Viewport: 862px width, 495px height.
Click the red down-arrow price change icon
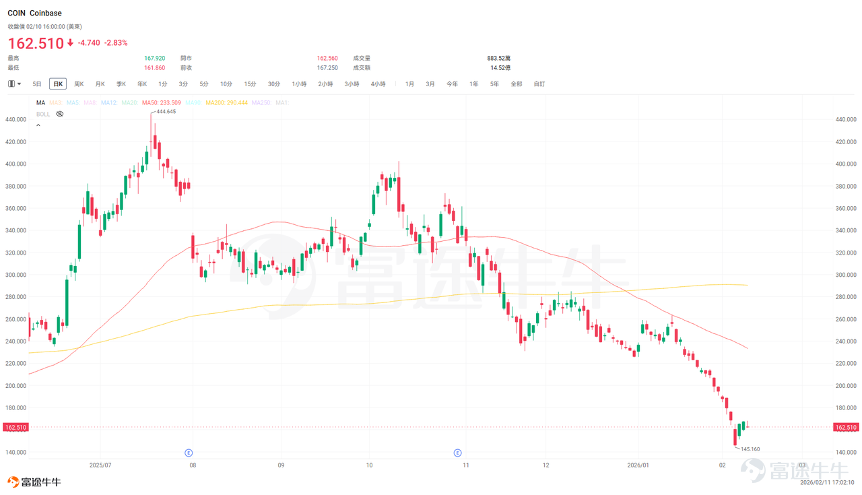71,43
